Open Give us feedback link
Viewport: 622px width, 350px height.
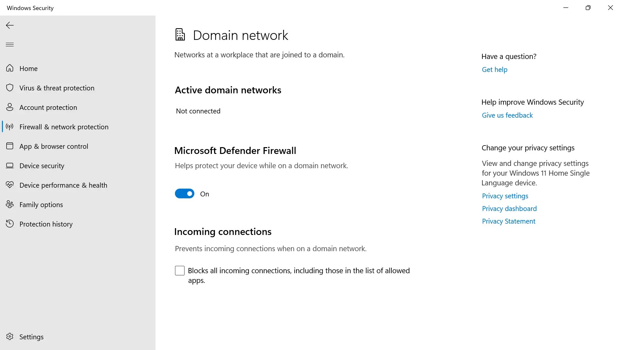[507, 115]
